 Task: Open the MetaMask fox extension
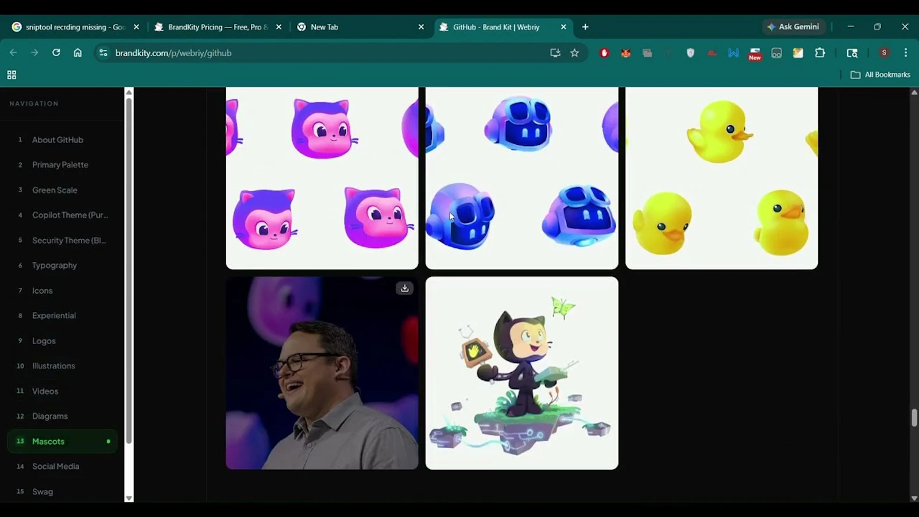(x=625, y=53)
